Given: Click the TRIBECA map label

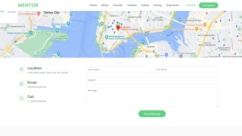Looking at the screenshot, I should click(x=114, y=16).
